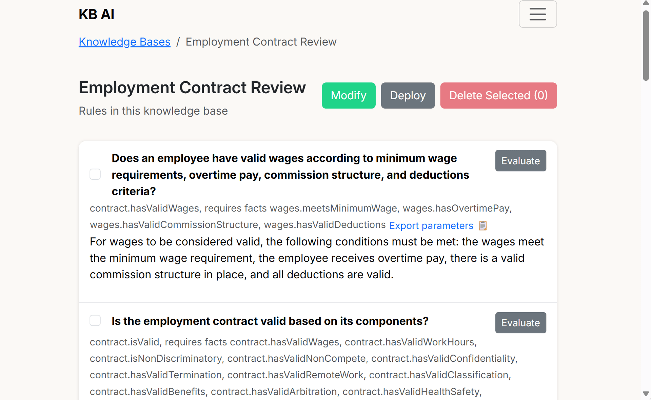This screenshot has height=400, width=651.
Task: Click the KB AI brand logo
Action: (97, 14)
